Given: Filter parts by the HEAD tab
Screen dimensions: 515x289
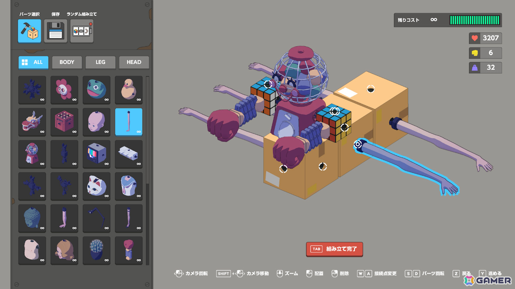Looking at the screenshot, I should [x=134, y=62].
